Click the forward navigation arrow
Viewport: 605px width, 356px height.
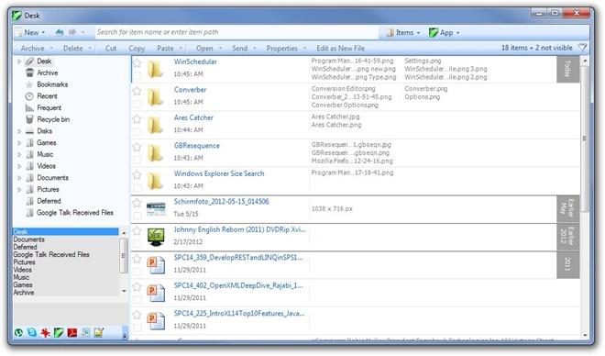[x=72, y=32]
